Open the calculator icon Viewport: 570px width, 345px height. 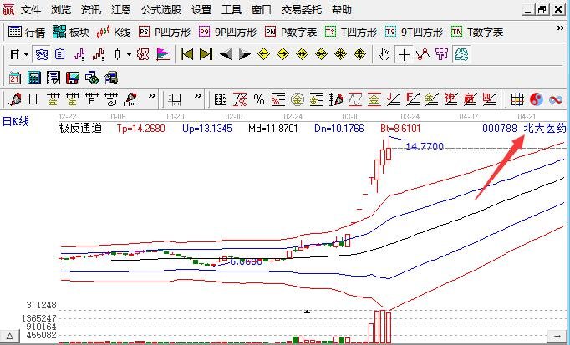point(34,78)
